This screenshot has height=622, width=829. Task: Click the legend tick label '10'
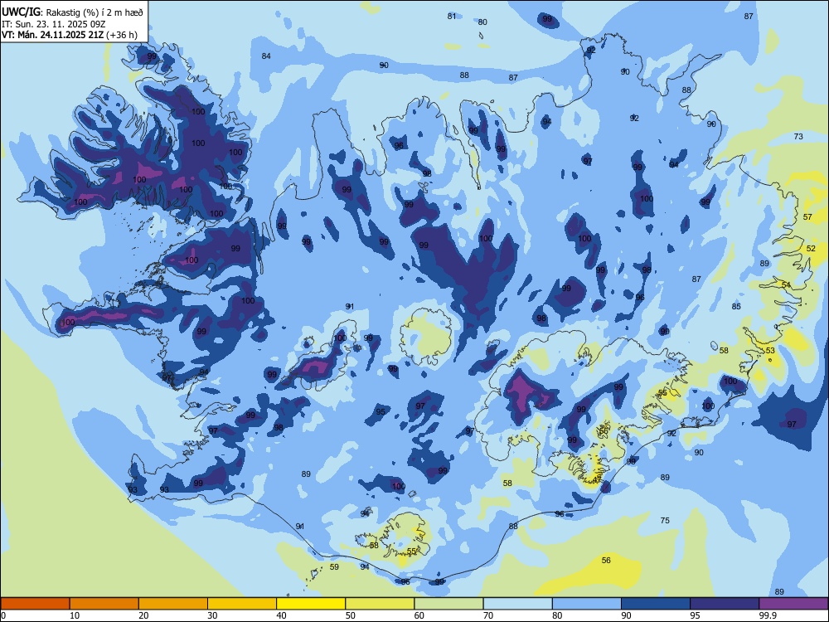coord(75,615)
